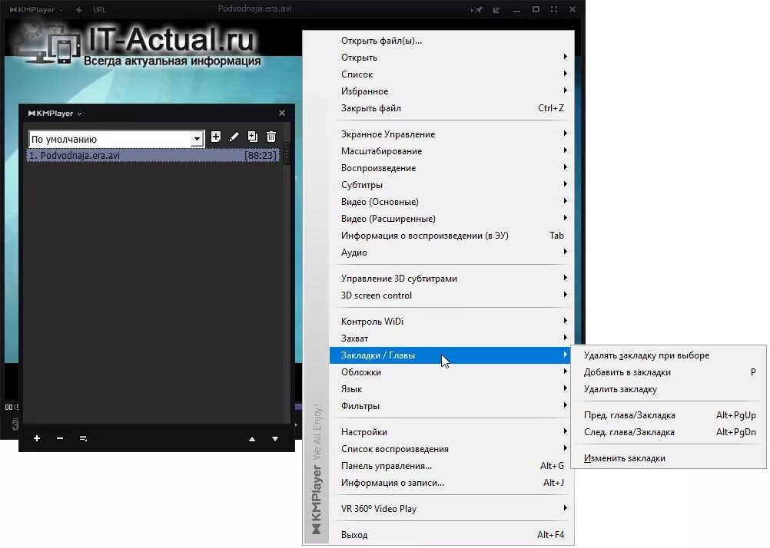Screen dimensions: 770x548
Task: Maximize the main KMPlayer window
Action: [536, 9]
